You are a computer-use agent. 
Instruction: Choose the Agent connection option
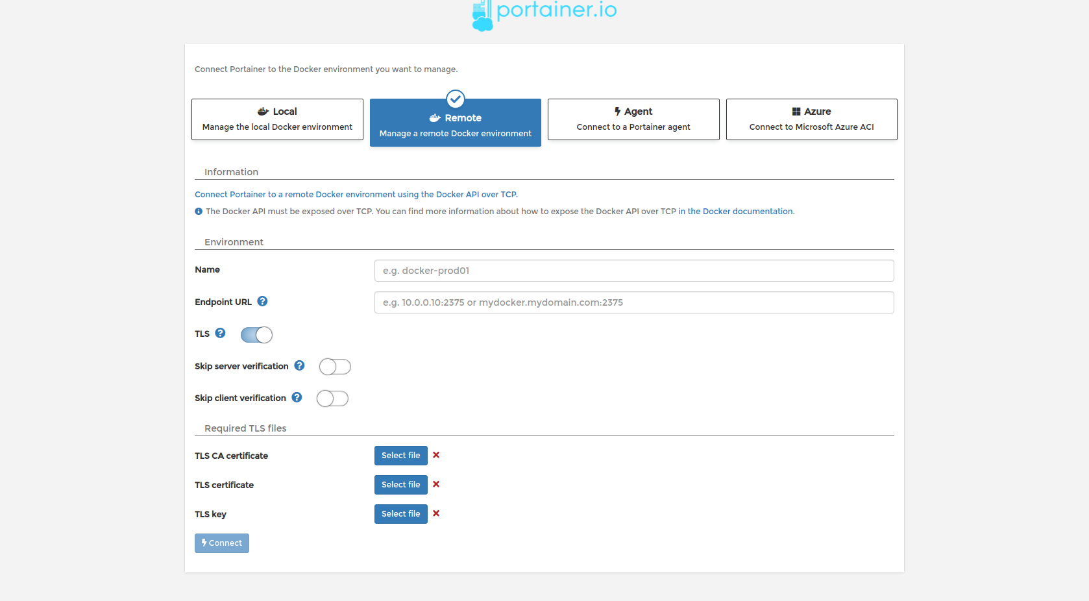coord(633,119)
